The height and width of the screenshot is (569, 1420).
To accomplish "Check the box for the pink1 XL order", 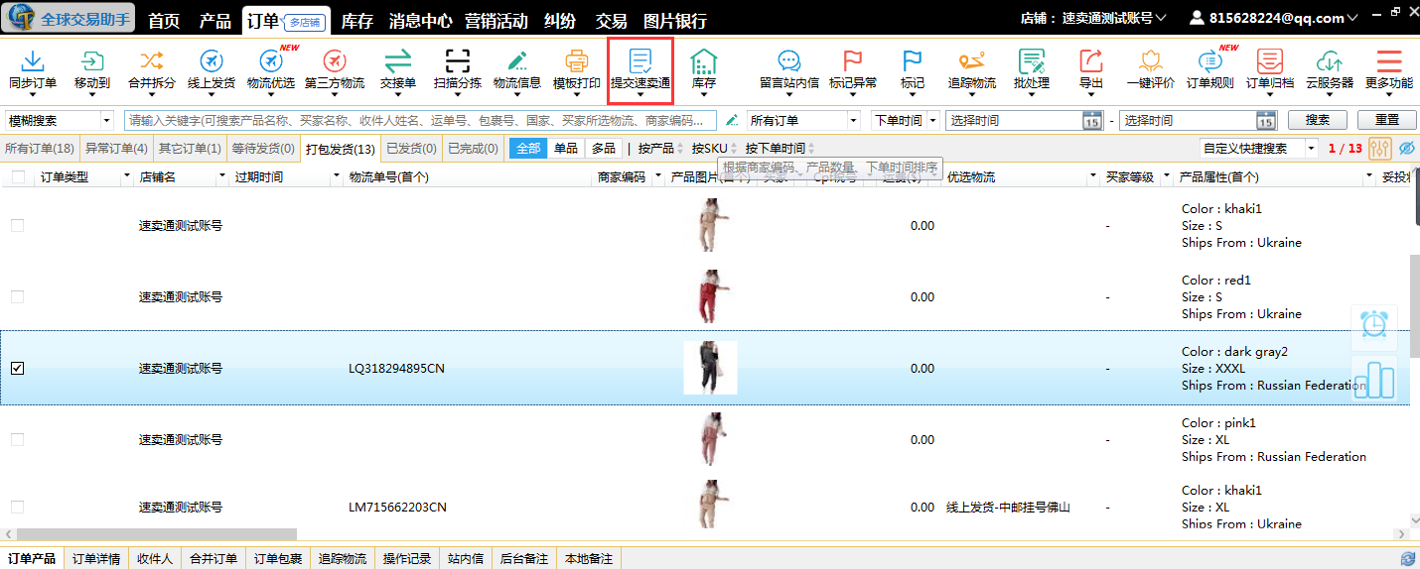I will point(17,440).
